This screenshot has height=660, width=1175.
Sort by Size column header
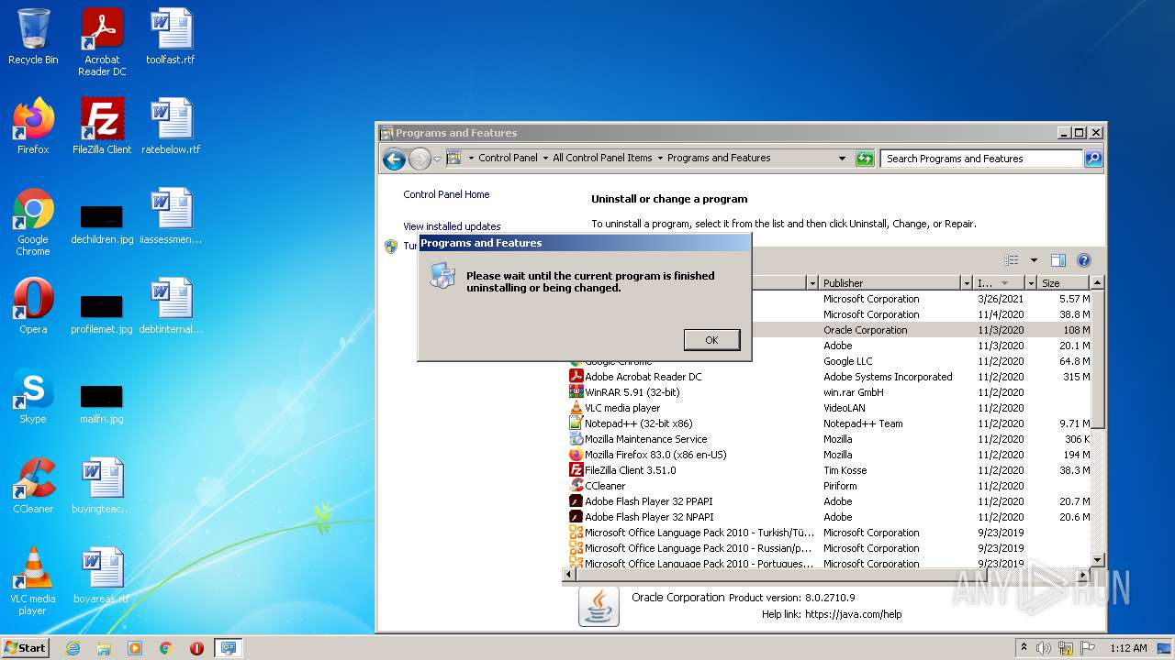1062,283
